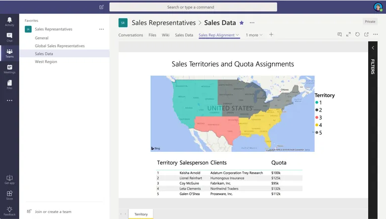Click the SR team avatar in header
Screen dimensions: 386x219
click(x=123, y=23)
